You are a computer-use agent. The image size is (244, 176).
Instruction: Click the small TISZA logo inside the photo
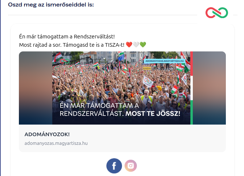pyautogui.click(x=65, y=61)
